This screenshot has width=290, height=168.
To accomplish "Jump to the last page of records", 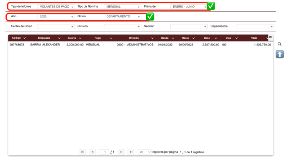I will [x=131, y=152].
